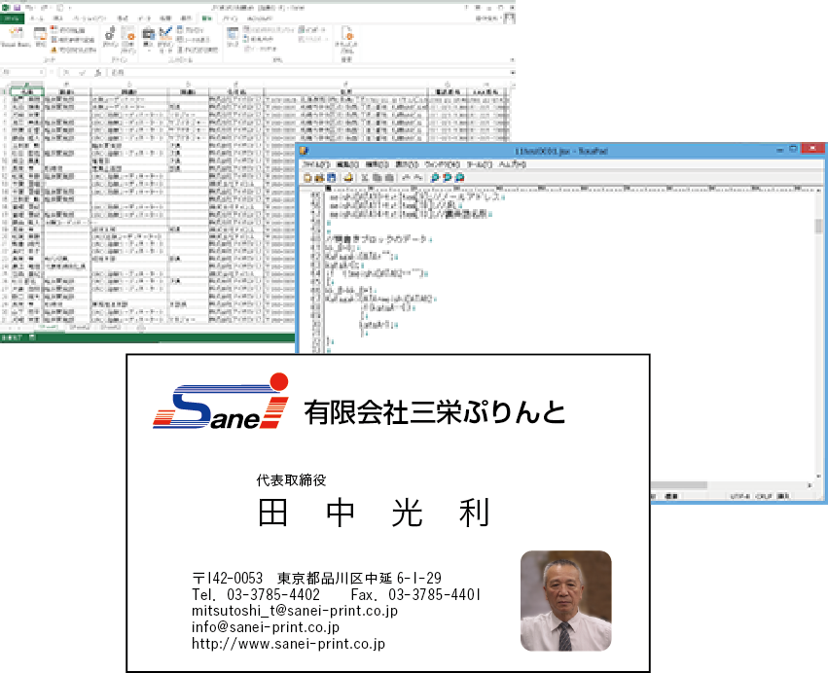Viewport: 828px width, 673px height.
Task: Open the View menu in the text editor
Action: point(407,164)
